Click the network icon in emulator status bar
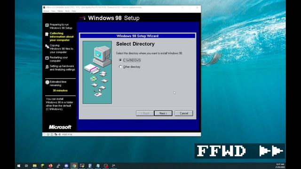This screenshot has width=301, height=169. click(x=55, y=135)
